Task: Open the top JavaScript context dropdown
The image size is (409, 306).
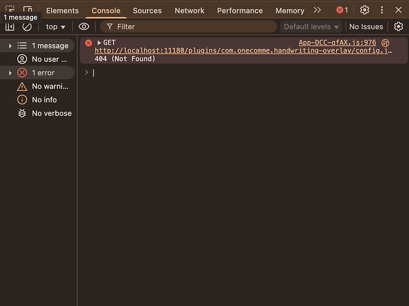Action: 55,27
